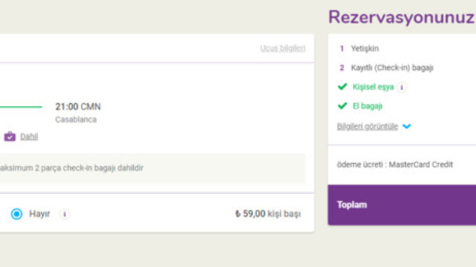Viewport: 476px width, 267px height.
Task: Click the Dahil baggage link
Action: (x=29, y=136)
